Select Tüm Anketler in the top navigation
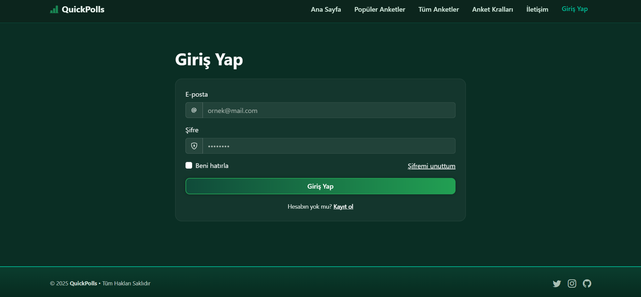Screen dimensions: 641x297 438,9
